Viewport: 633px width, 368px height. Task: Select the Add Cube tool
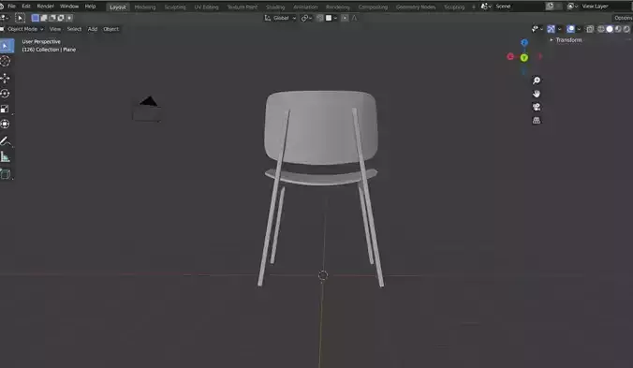point(5,174)
